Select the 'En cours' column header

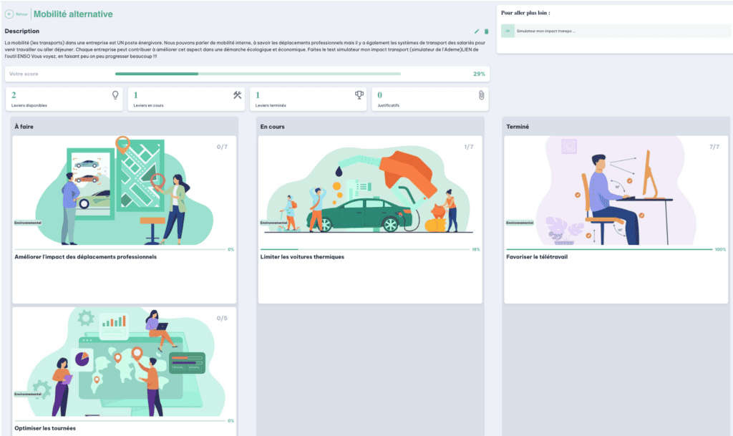pos(272,127)
